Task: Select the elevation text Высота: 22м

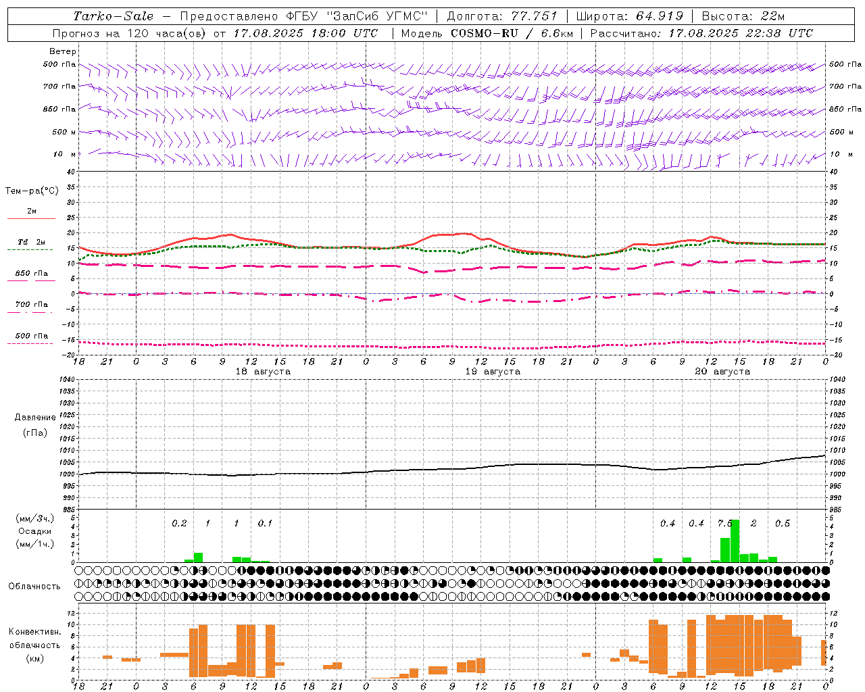Action: 743,16
